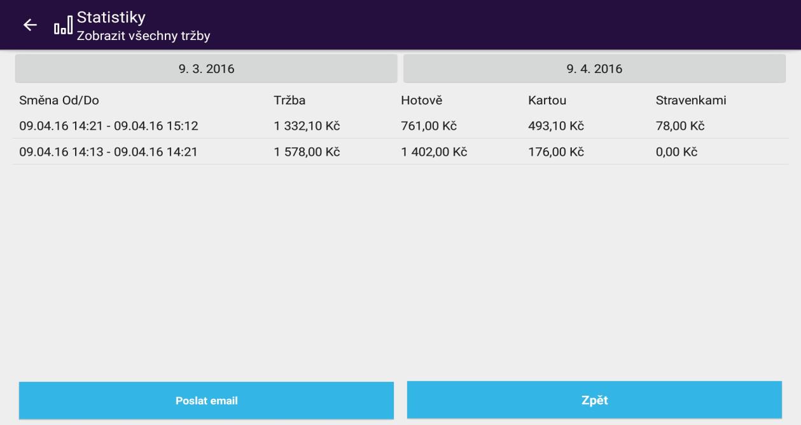Click the 493,10 Kč card amount
This screenshot has height=425, width=801.
pyautogui.click(x=556, y=126)
